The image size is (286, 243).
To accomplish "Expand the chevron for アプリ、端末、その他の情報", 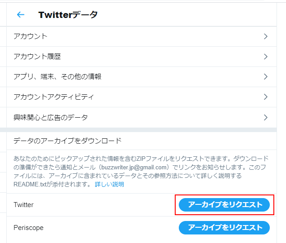I will [266, 77].
